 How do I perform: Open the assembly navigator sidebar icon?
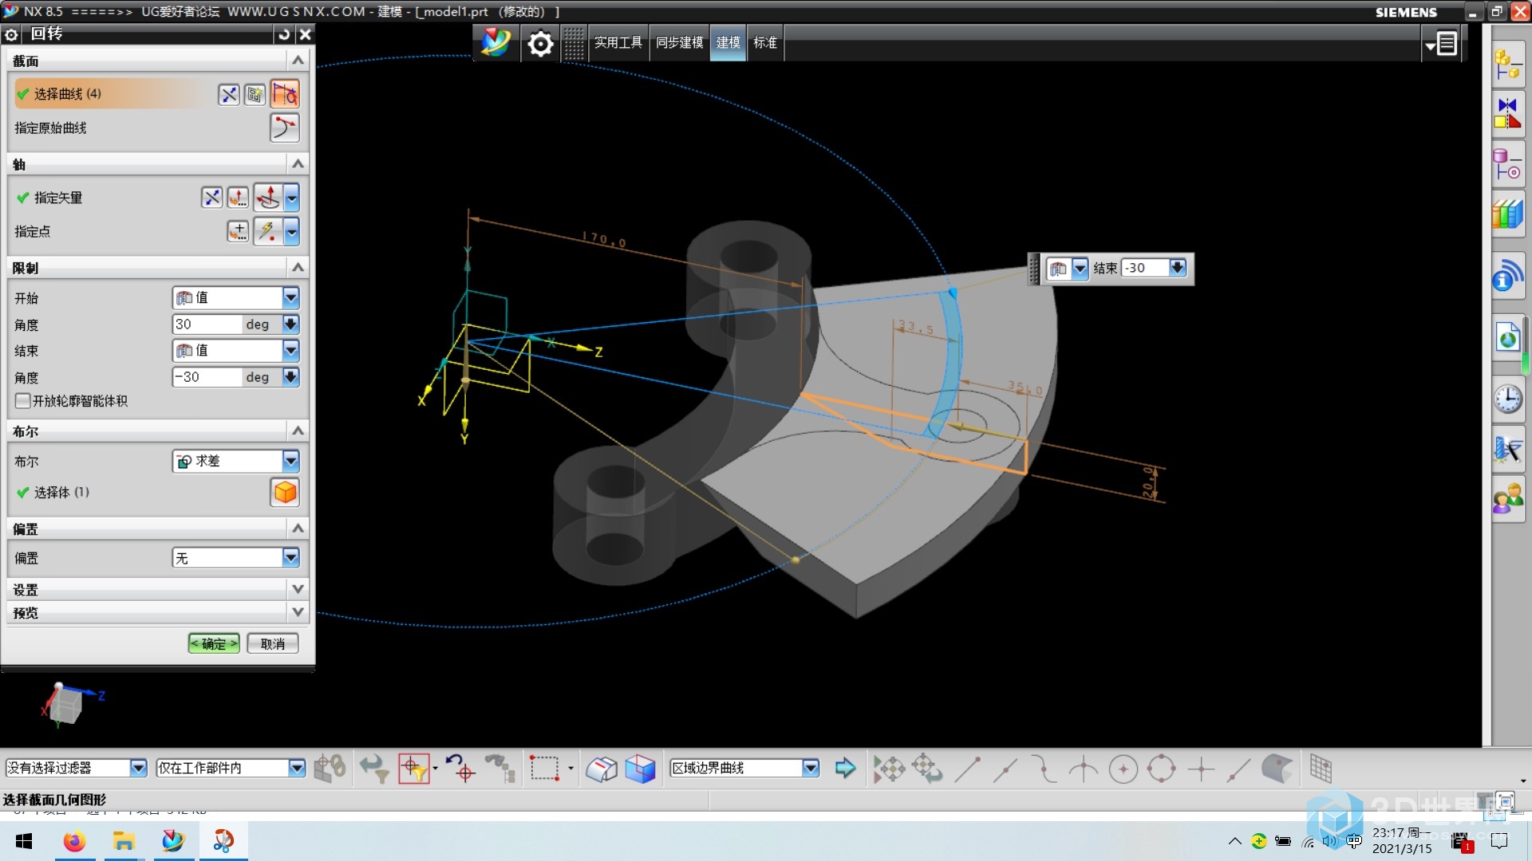1507,65
